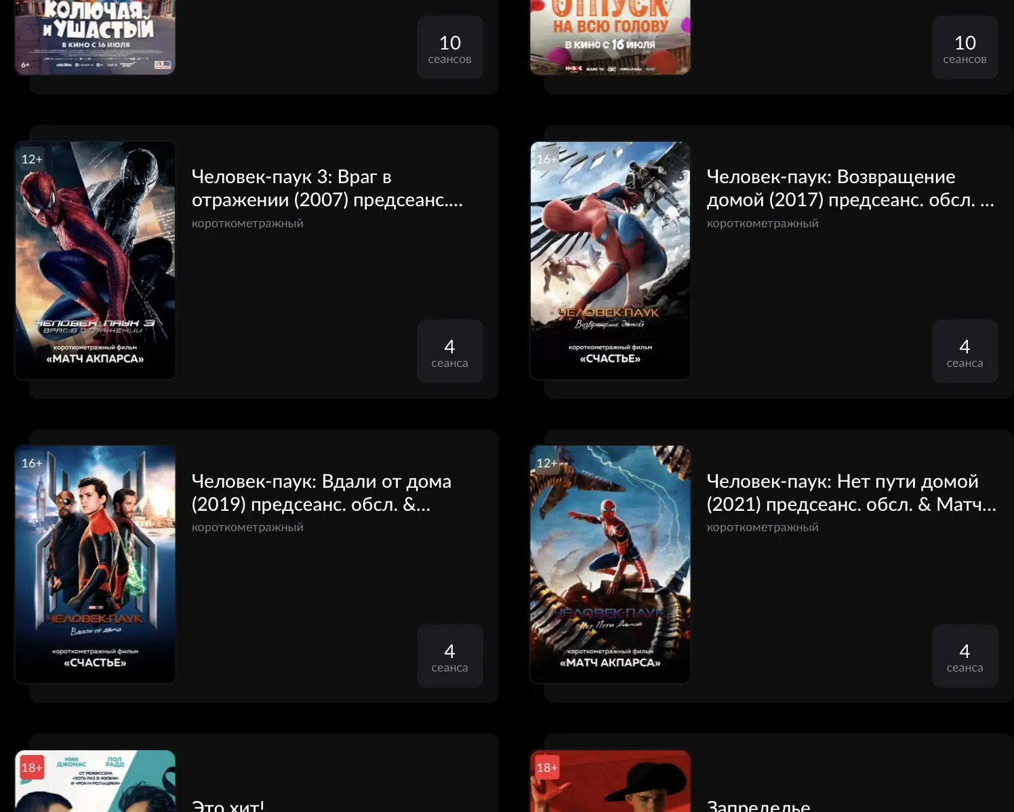Screen dimensions: 1014x812
Task: Open the Возвращение домой movie poster
Action: [610, 260]
